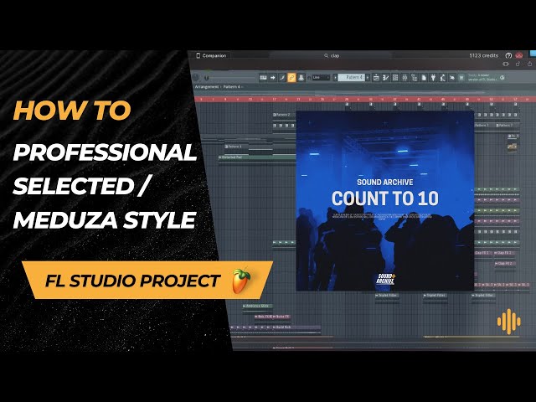Open the Playlist view icon
Screen dimensions: 536x402
pos(376,78)
